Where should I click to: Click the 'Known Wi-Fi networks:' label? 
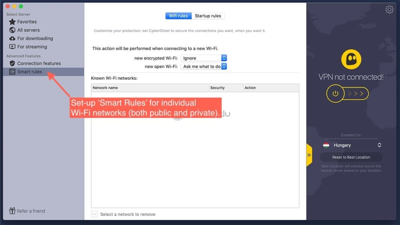coord(114,78)
